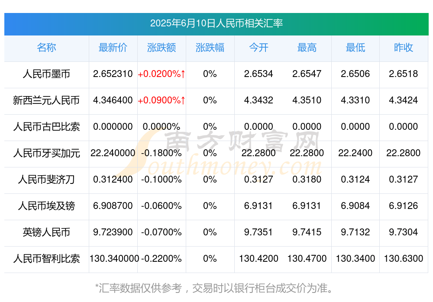Viewport: 433px width, 302px height.
Task: Click the 涨跌幅 column header
Action: click(x=210, y=48)
